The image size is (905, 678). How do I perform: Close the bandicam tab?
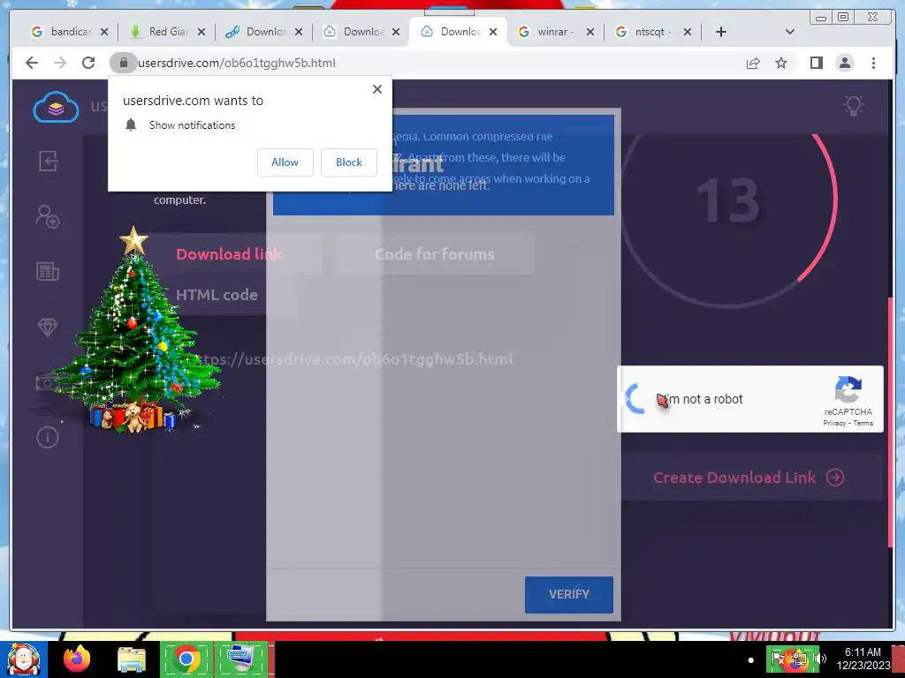(104, 32)
